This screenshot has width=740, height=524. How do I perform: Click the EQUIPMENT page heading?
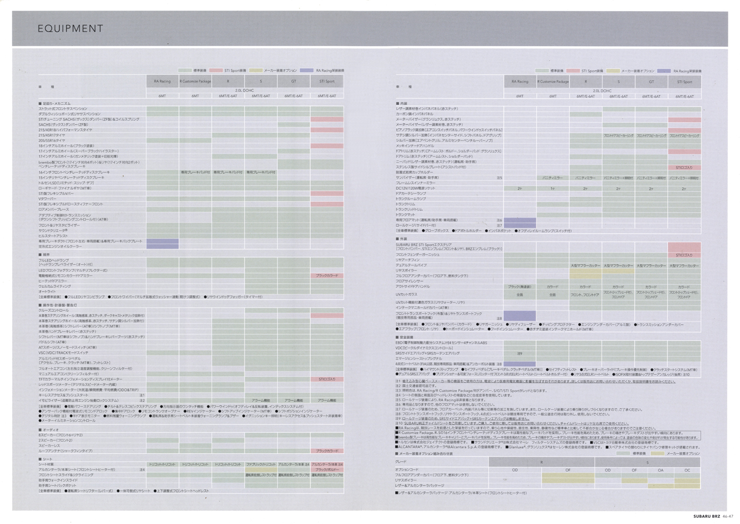click(x=71, y=28)
